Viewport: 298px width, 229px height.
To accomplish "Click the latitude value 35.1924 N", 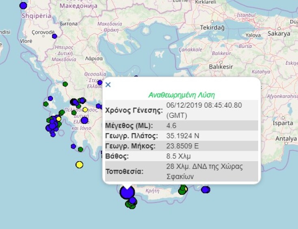I will pyautogui.click(x=183, y=136).
